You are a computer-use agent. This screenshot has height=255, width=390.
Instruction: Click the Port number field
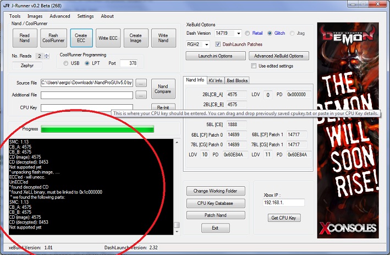(x=129, y=63)
